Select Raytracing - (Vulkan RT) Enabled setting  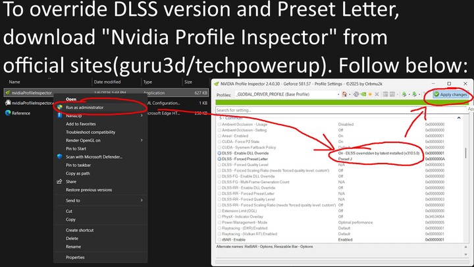click(x=250, y=234)
